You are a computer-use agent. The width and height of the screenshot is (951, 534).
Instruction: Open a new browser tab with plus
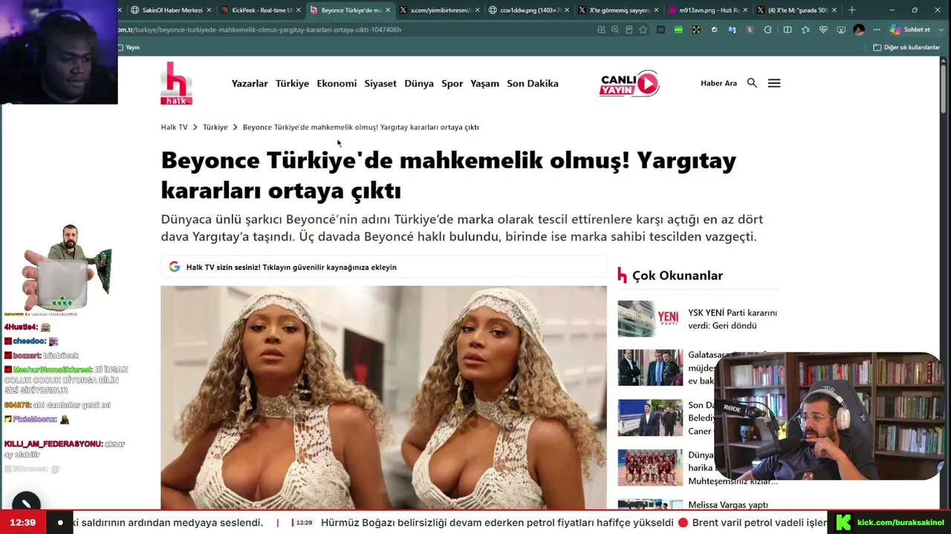pyautogui.click(x=852, y=10)
